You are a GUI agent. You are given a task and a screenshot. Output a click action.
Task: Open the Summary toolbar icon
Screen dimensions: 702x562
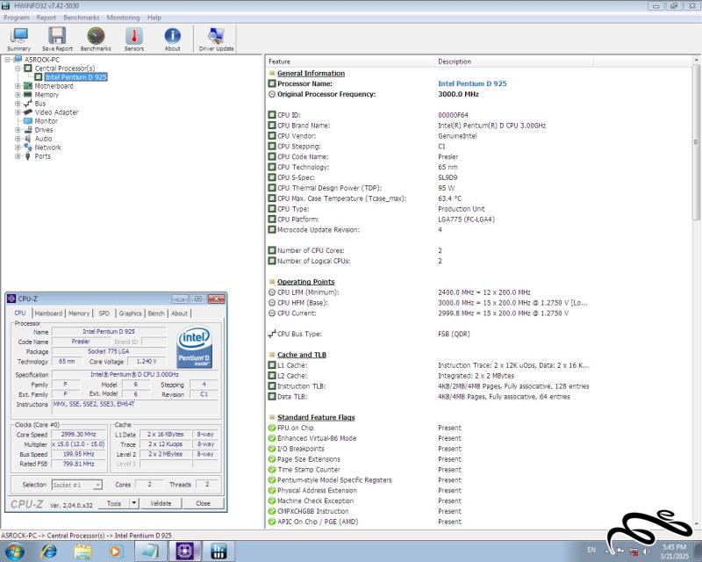tap(19, 39)
